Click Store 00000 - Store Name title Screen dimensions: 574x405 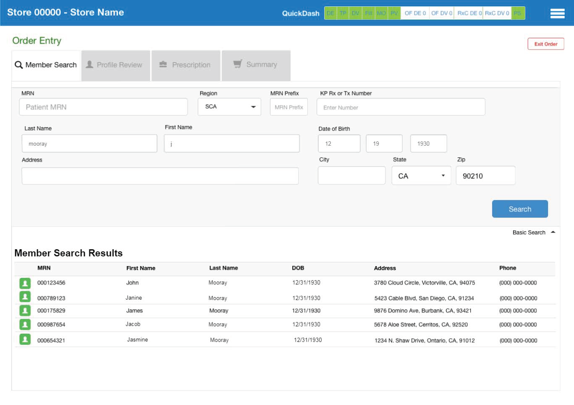[x=66, y=12]
